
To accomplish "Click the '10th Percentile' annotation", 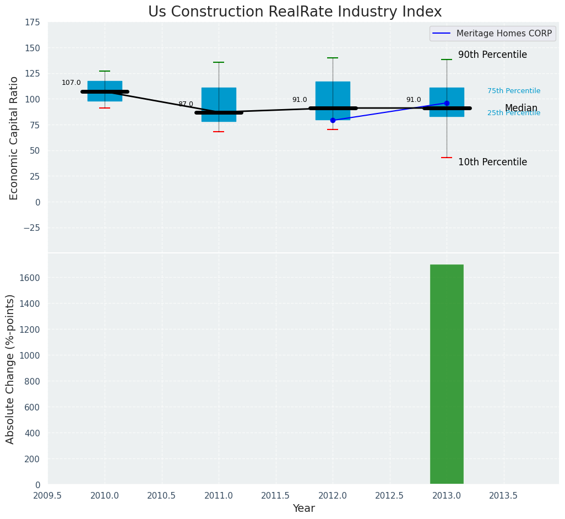I will coord(492,162).
